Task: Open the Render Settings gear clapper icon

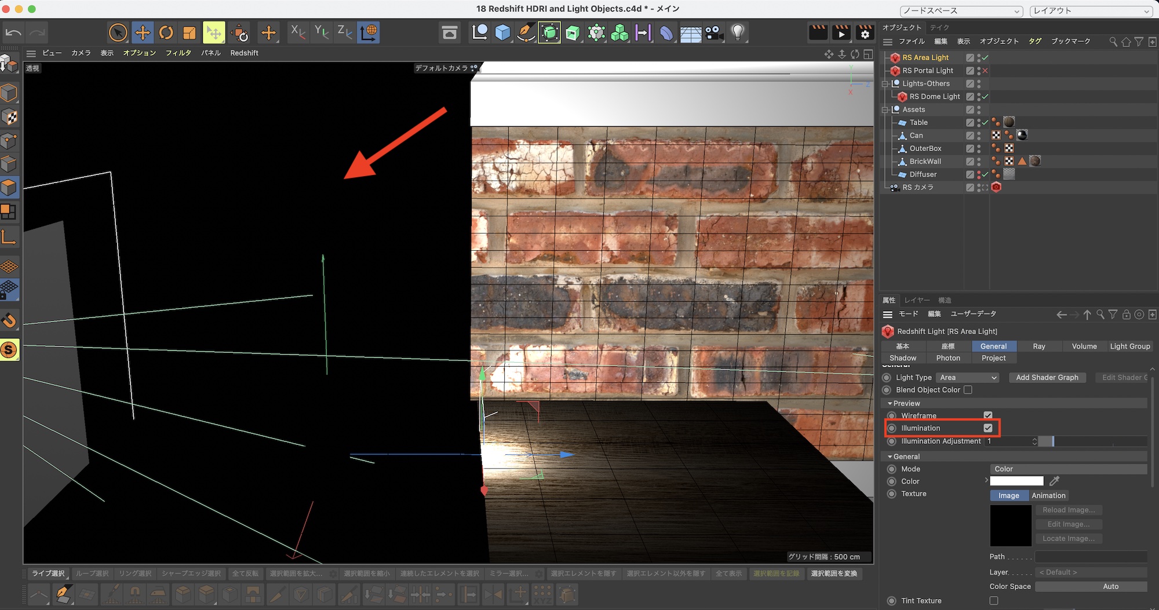Action: tap(865, 32)
